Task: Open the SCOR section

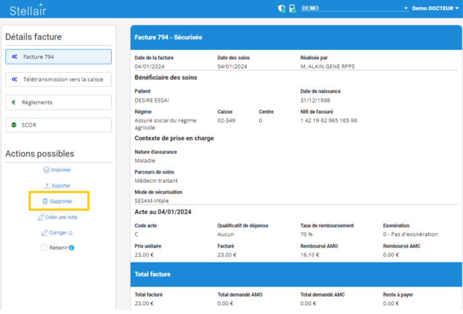Action: coord(58,125)
